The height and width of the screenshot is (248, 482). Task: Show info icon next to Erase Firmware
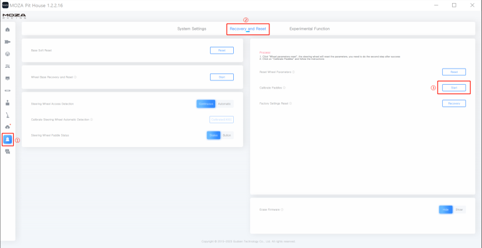tap(282, 209)
